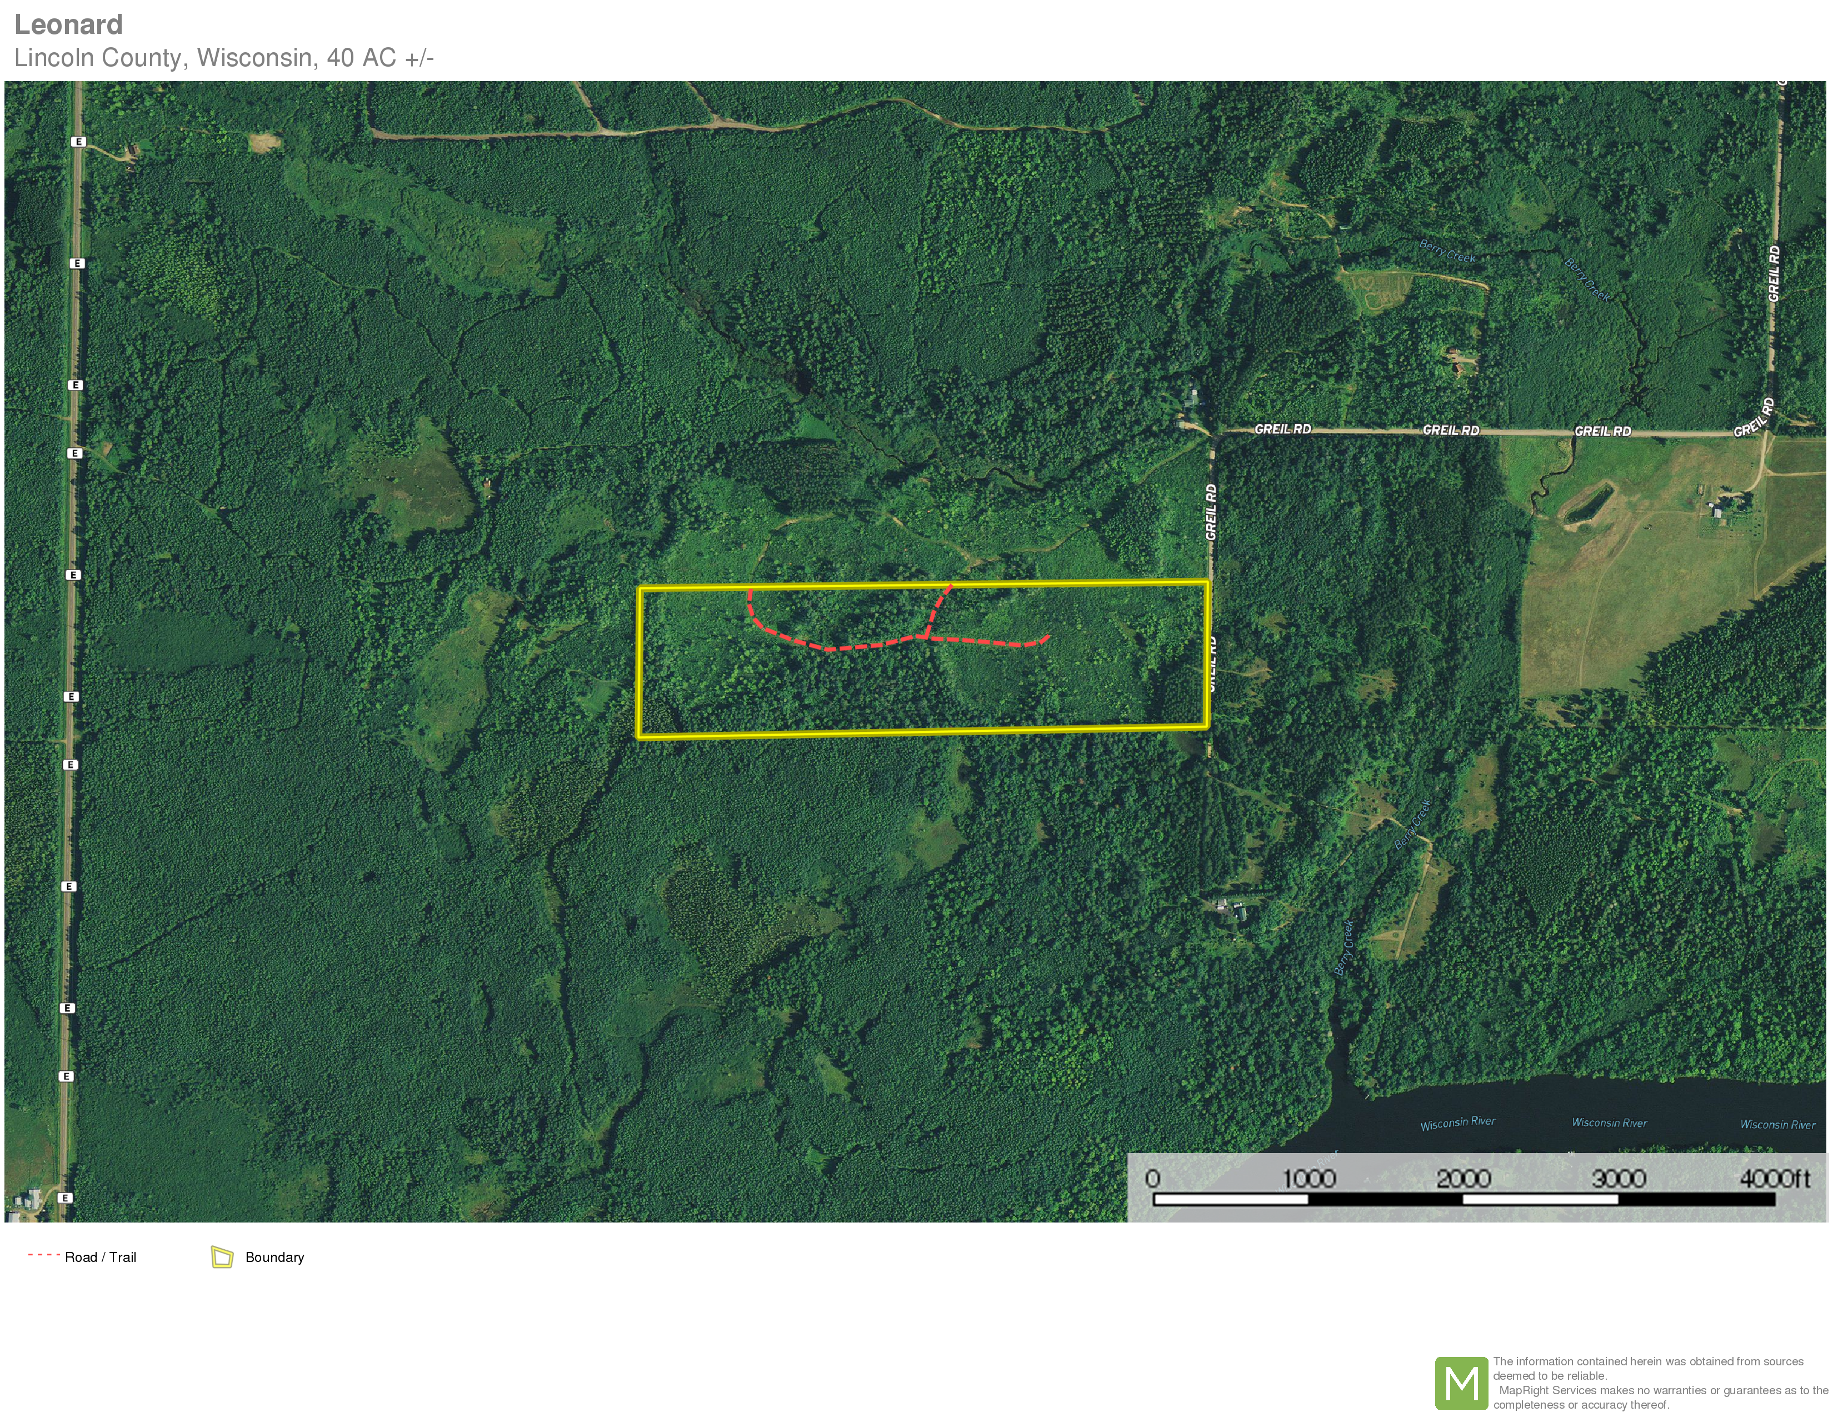The image size is (1833, 1417).
Task: Click the Boundary legend label
Action: 274,1258
